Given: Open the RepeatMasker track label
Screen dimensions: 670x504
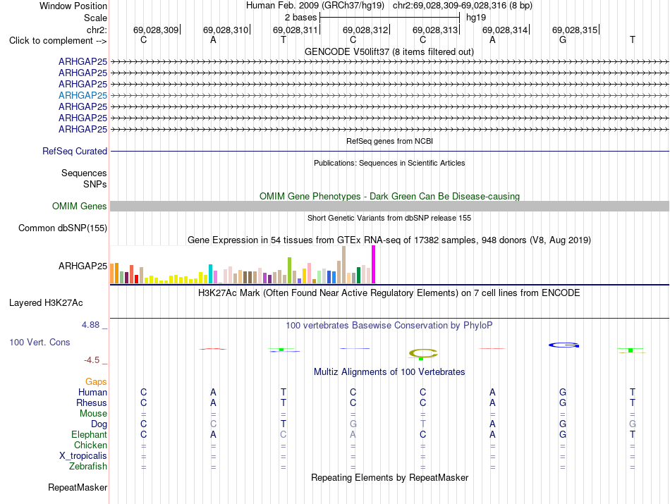Looking at the screenshot, I should click(78, 487).
